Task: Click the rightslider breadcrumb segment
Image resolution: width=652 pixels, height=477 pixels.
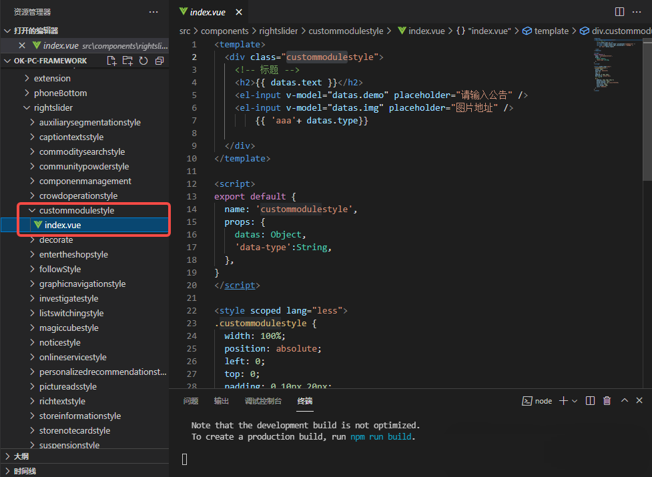Action: point(278,31)
